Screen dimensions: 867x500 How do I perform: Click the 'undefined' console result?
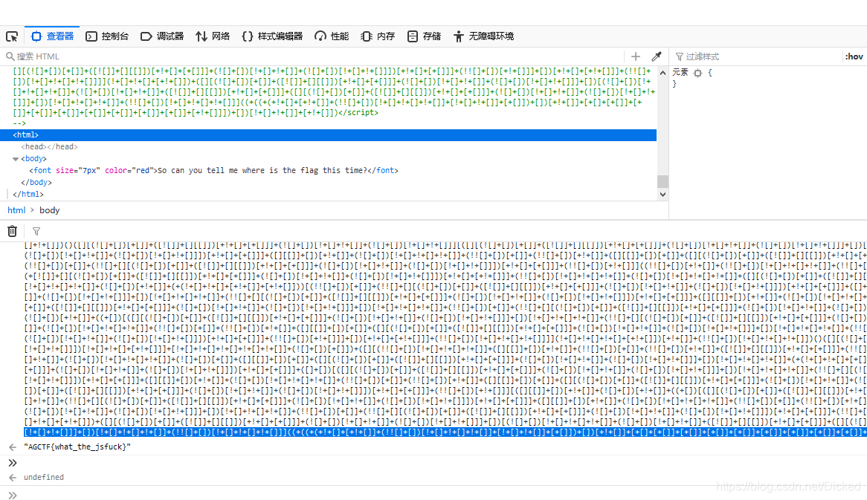44,478
